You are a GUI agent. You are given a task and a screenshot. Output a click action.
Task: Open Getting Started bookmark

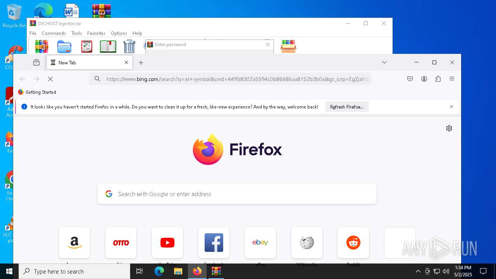[37, 92]
